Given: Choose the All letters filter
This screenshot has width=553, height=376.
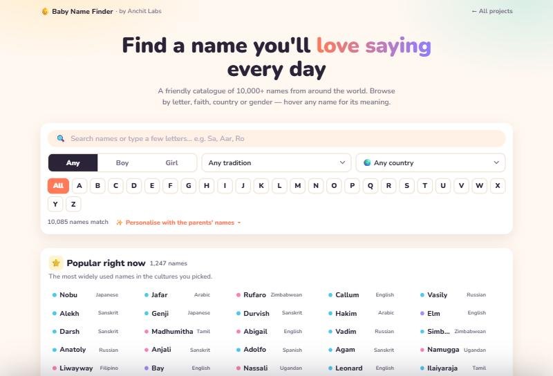Looking at the screenshot, I should pyautogui.click(x=58, y=185).
